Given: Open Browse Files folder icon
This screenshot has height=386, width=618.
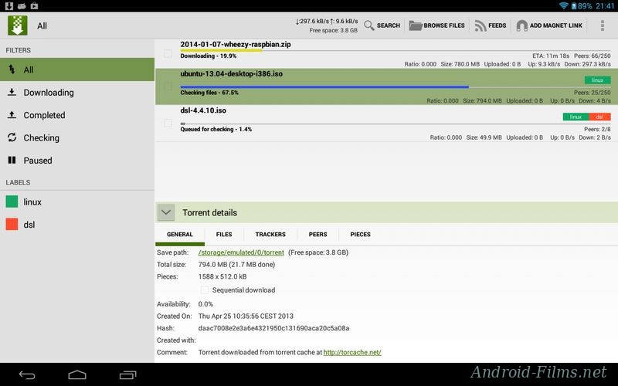Looking at the screenshot, I should tap(416, 25).
